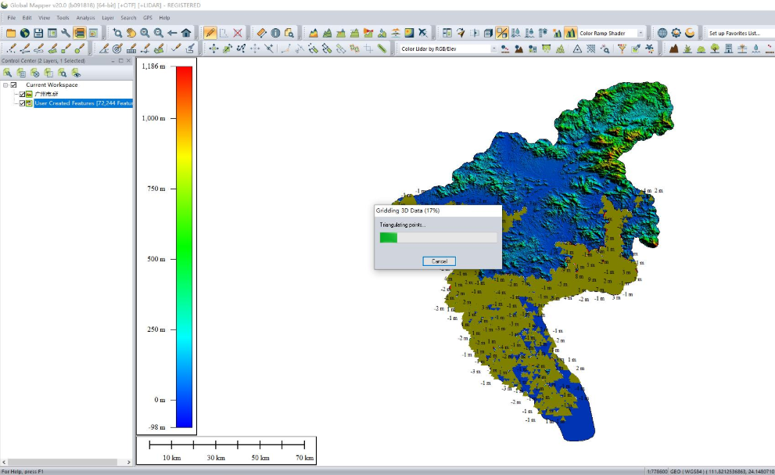Float the Control Center panel with its maximize icon

pyautogui.click(x=120, y=61)
